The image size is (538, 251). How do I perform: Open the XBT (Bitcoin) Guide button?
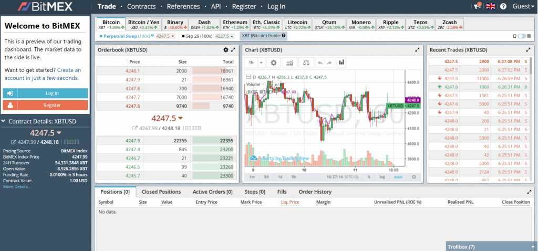tap(263, 36)
